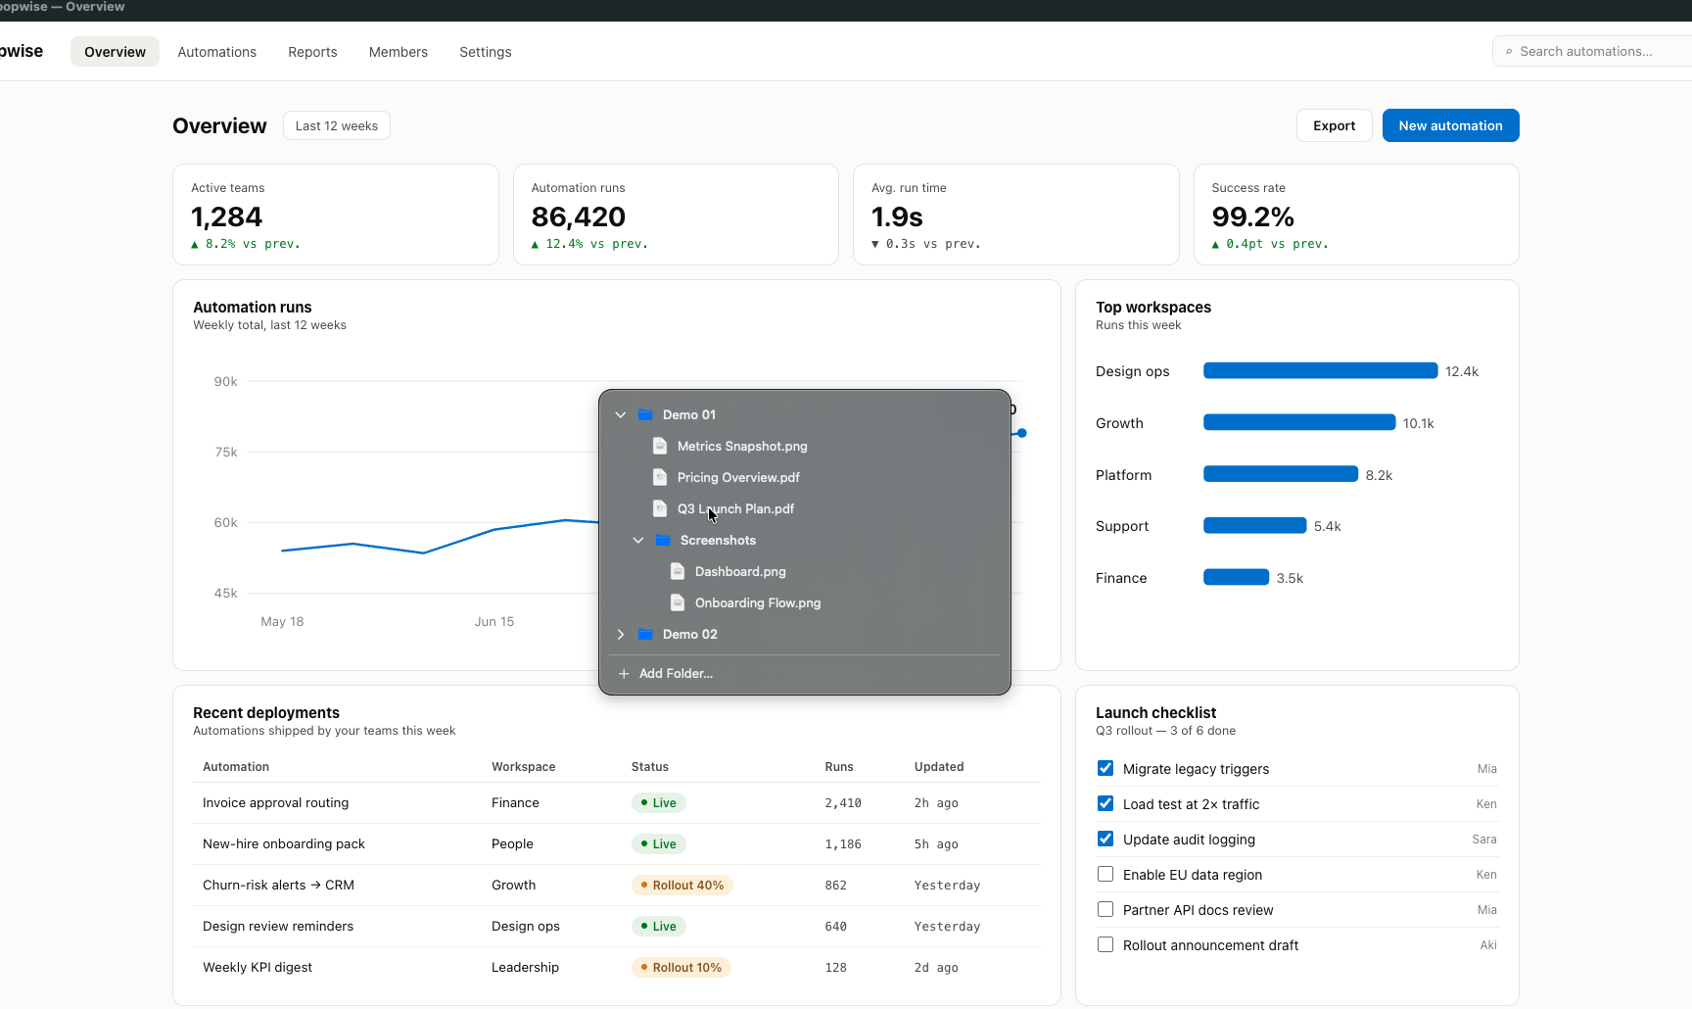Click the Design ops workspace bar
Image resolution: width=1692 pixels, height=1009 pixels.
pyautogui.click(x=1320, y=370)
